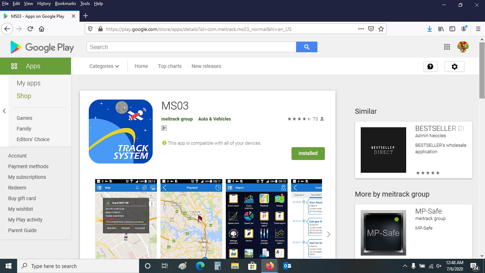Viewport: 485px width, 273px height.
Task: Open a new tab with the plus button
Action: 85,16
